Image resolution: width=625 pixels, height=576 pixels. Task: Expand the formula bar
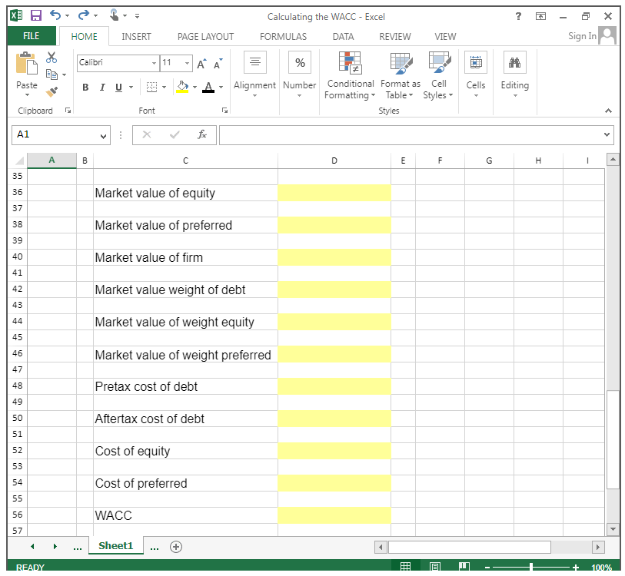tap(607, 134)
